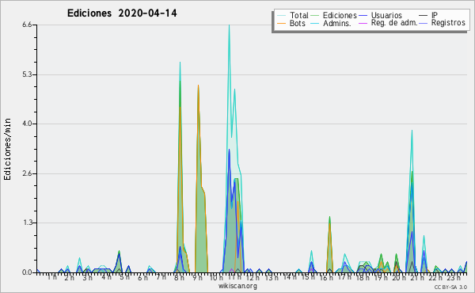This screenshot has height=293, width=475.
Task: Click the magenta Reg. de adm. line swatch
Action: click(x=363, y=23)
